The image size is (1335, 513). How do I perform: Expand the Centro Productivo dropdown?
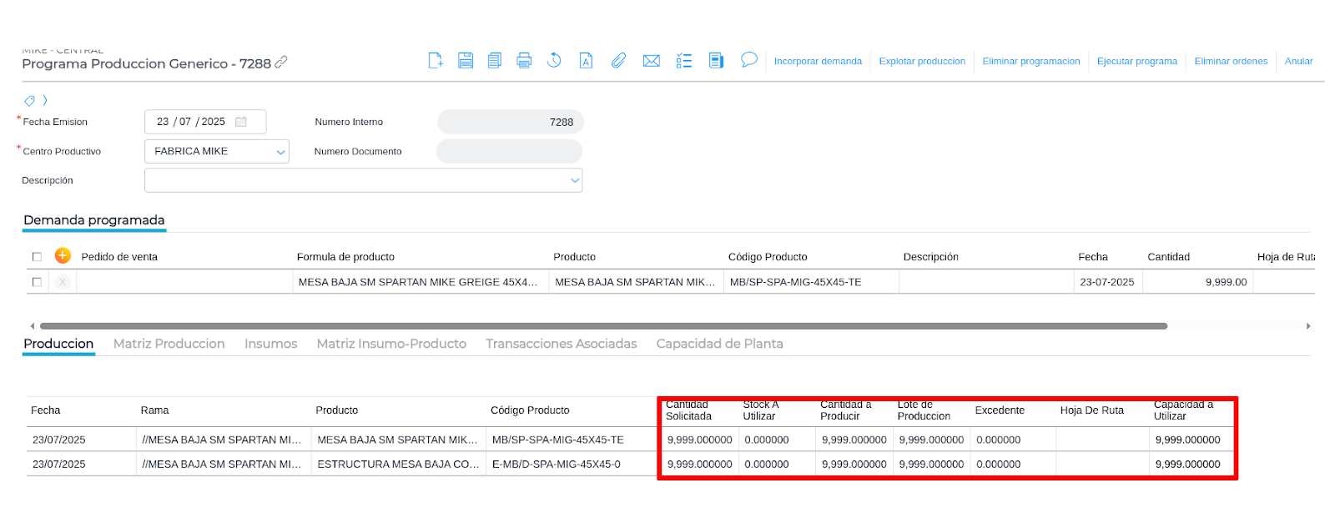click(280, 152)
